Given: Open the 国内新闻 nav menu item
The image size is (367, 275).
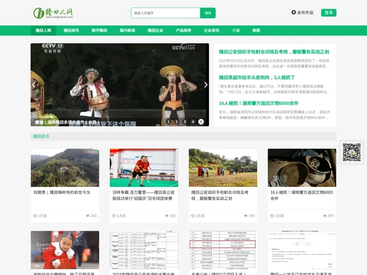Looking at the screenshot, I should coord(127,31).
